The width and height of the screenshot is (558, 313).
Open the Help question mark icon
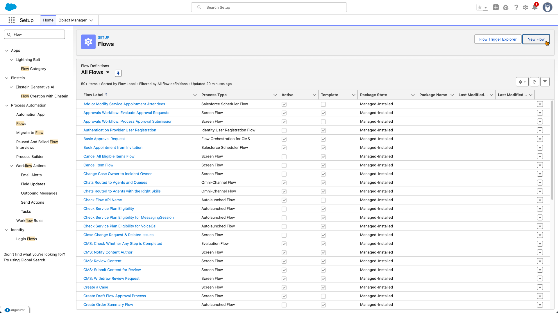pos(516,8)
